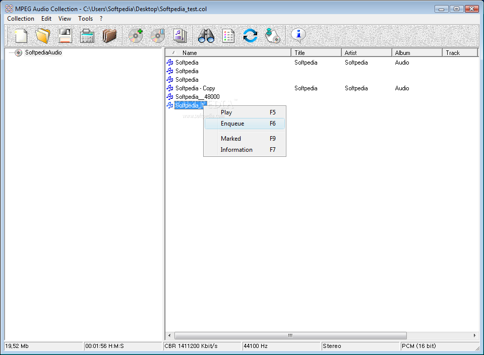This screenshot has width=484, height=355.
Task: Click the printer report toolbar icon
Action: pyautogui.click(x=87, y=36)
